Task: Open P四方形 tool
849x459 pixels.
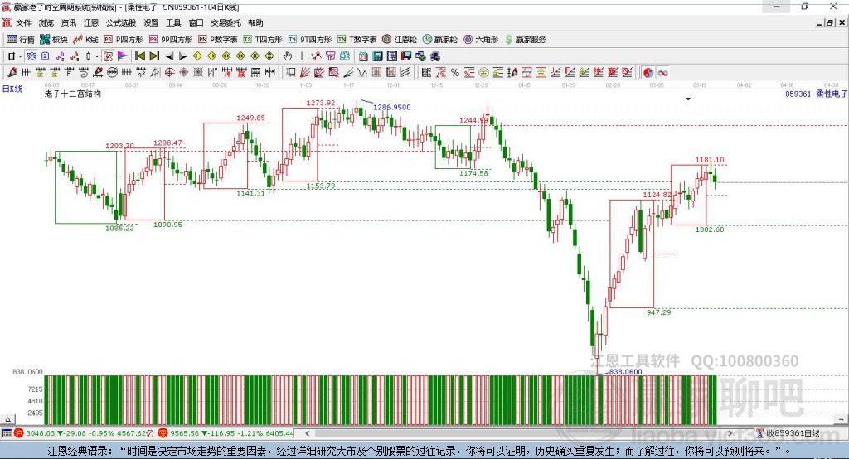Action: (124, 40)
